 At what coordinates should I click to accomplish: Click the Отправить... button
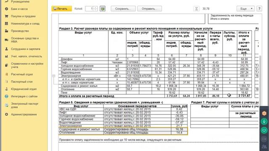coord(150,9)
